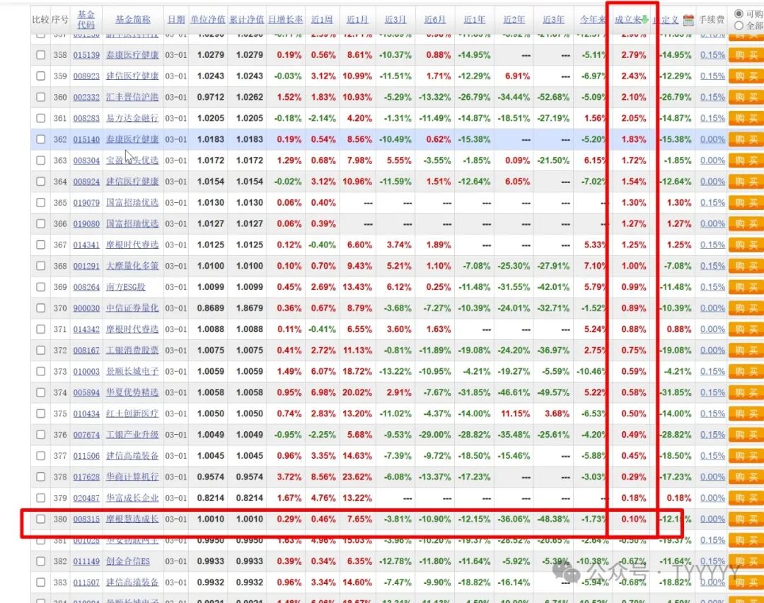The image size is (764, 603).
Task: Click 购买 button for row 378
Action: click(x=746, y=477)
